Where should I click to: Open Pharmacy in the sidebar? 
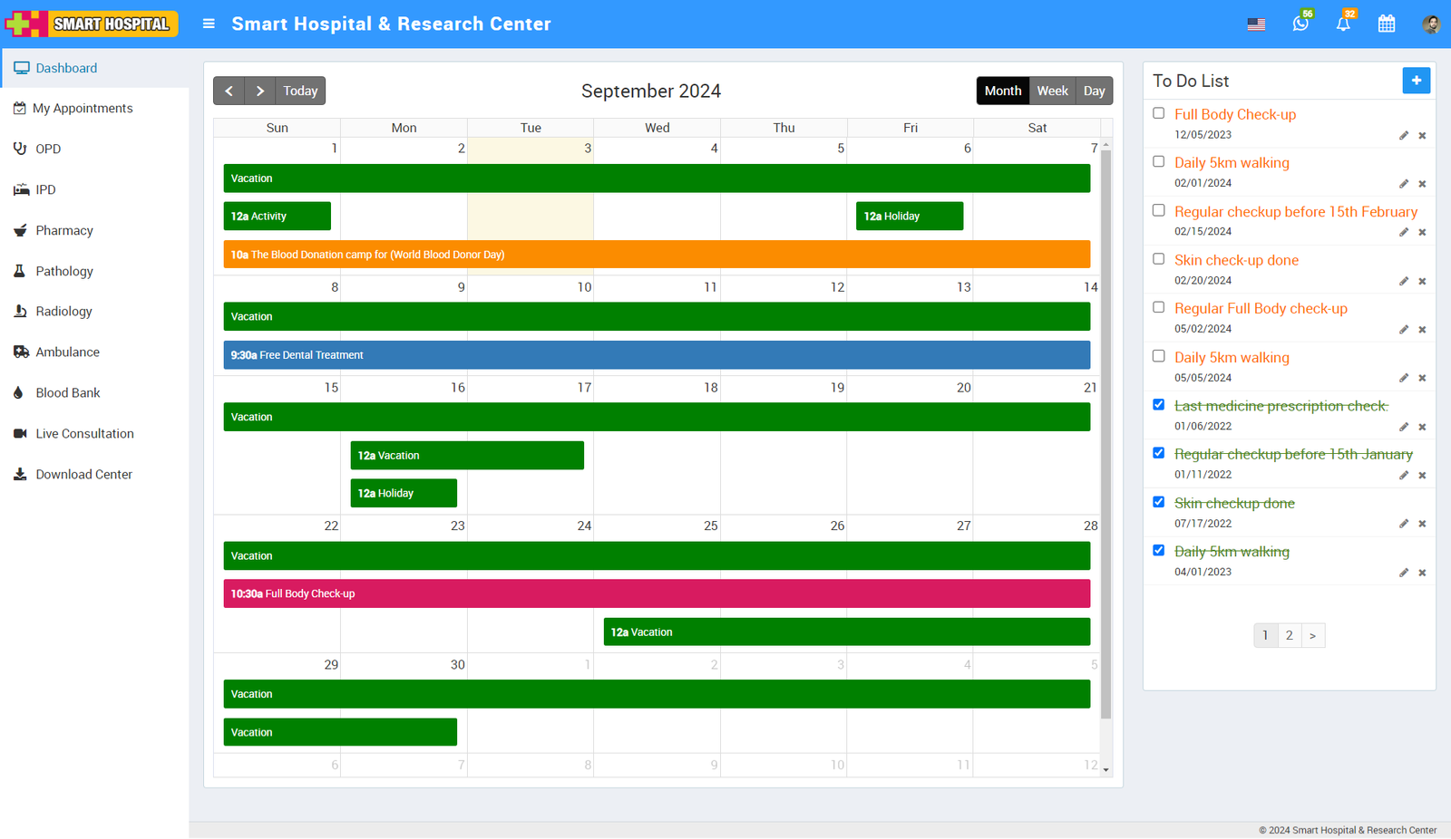point(63,230)
